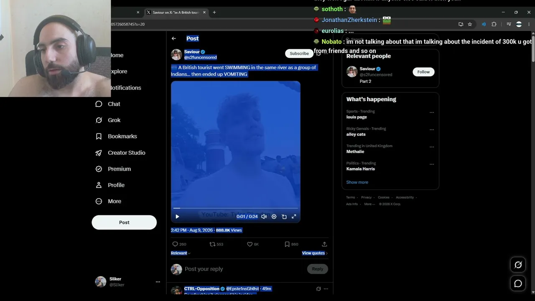Ask Grok about CTRL-Opposition's reply
Screen dimensions: 535x301
pyautogui.click(x=318, y=289)
